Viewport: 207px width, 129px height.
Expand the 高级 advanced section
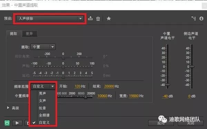coord(13,108)
